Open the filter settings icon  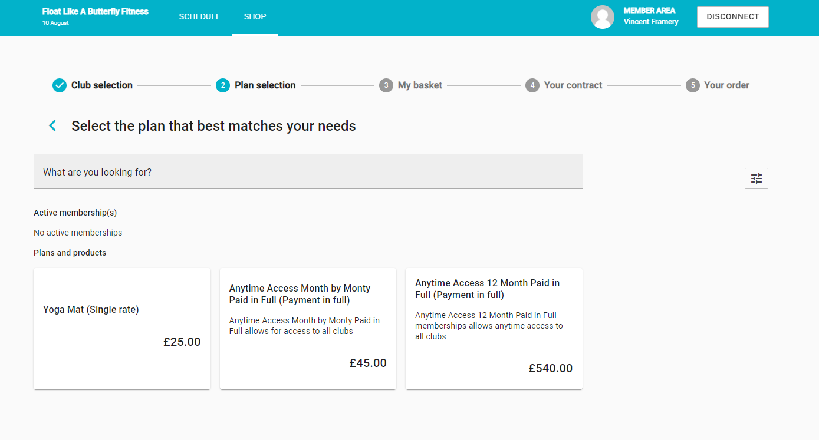pos(756,178)
